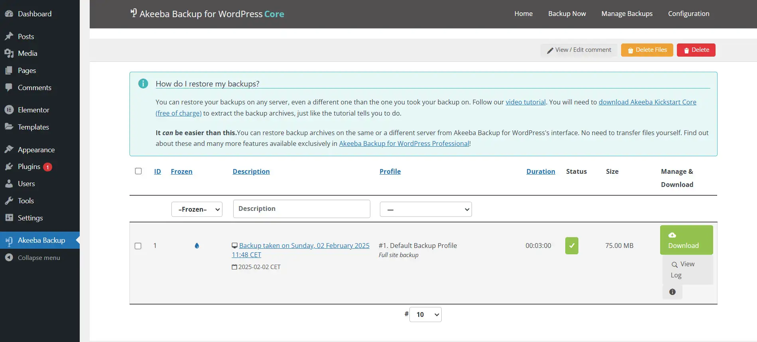Click the green status checkmark for backup 1
This screenshot has height=342, width=757.
572,246
